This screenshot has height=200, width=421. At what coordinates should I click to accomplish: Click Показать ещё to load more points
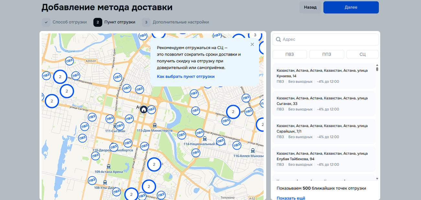[x=291, y=198]
